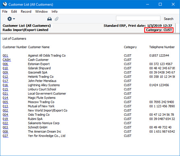The height and width of the screenshot is (156, 180).
Task: Click the name Local Government Customer
Action: pyautogui.click(x=47, y=94)
